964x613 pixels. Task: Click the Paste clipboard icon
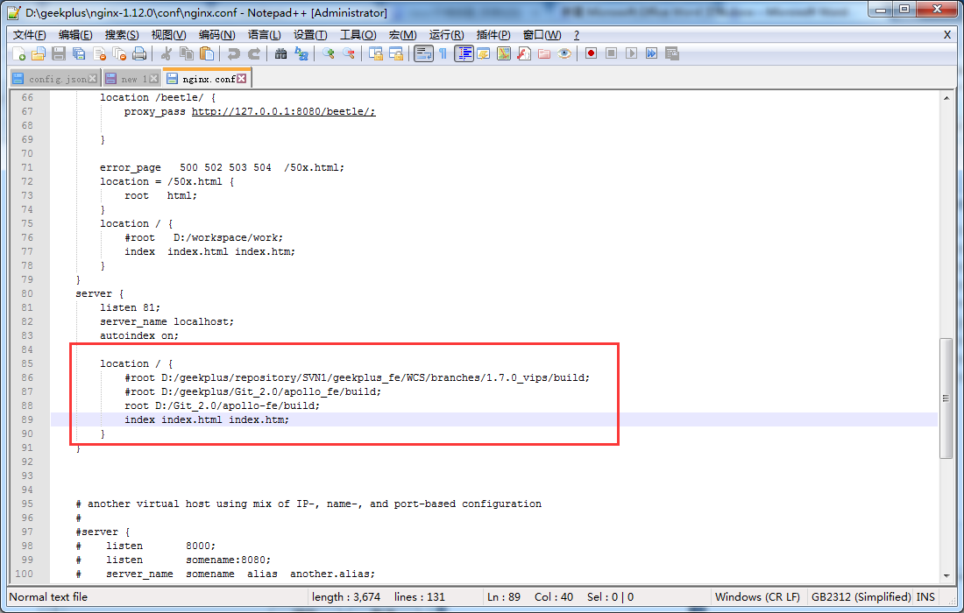point(207,54)
